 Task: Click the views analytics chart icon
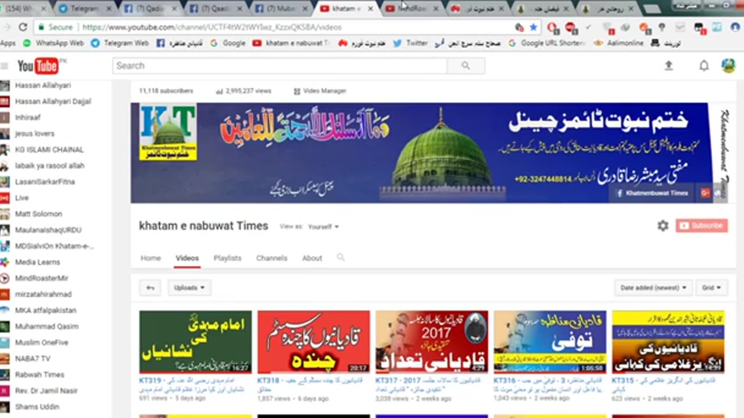[219, 91]
